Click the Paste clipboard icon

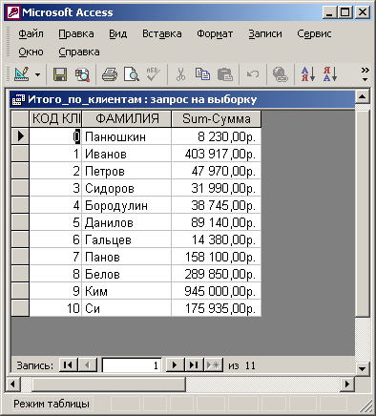(x=225, y=74)
